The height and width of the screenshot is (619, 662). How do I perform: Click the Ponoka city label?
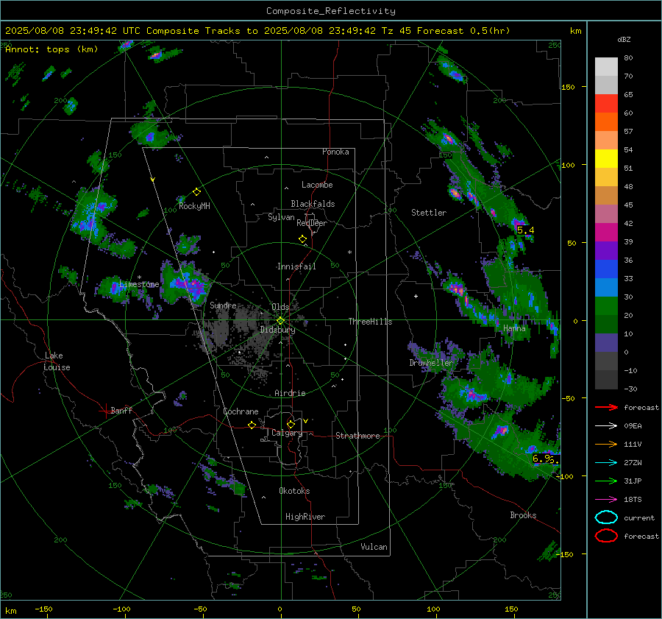click(x=335, y=152)
